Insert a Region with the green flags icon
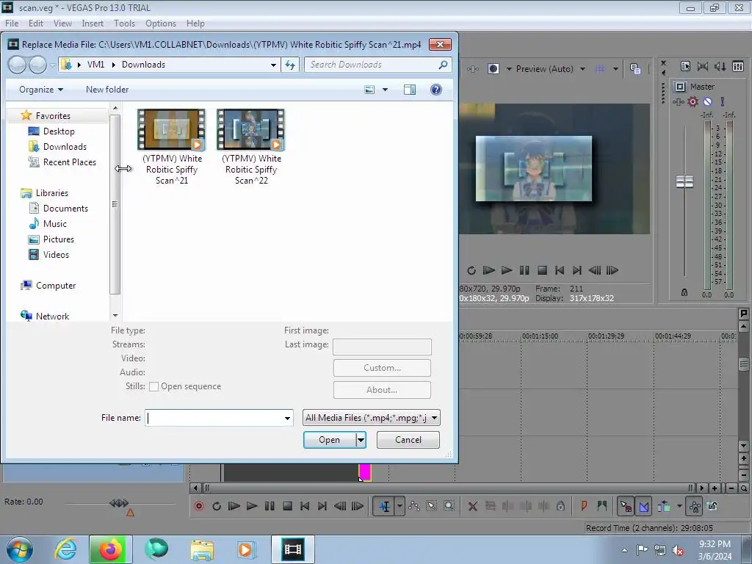Screen dimensions: 752x564 (x=602, y=506)
